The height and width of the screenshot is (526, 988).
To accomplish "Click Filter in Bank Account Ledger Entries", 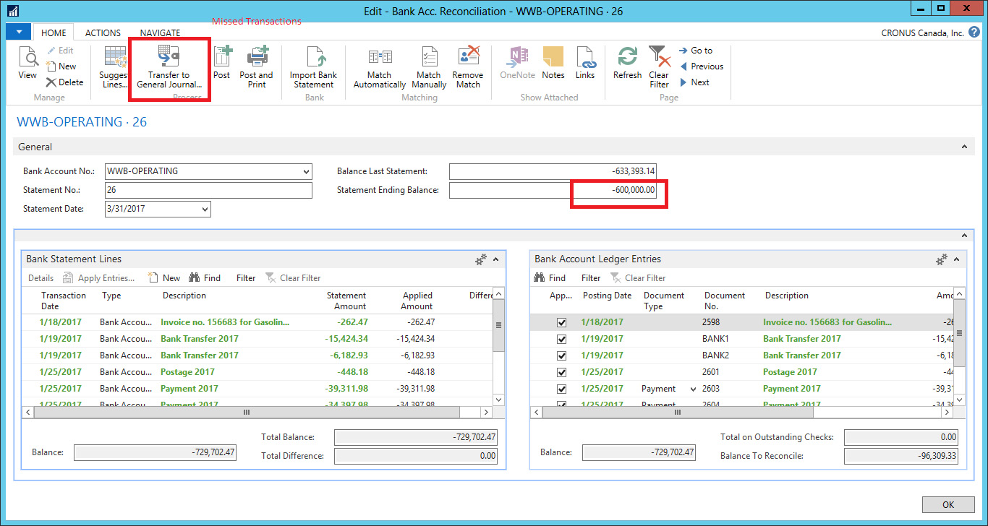I will [x=591, y=278].
